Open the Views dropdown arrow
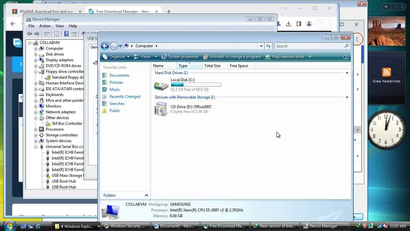Image resolution: width=410 pixels, height=231 pixels. [x=156, y=57]
